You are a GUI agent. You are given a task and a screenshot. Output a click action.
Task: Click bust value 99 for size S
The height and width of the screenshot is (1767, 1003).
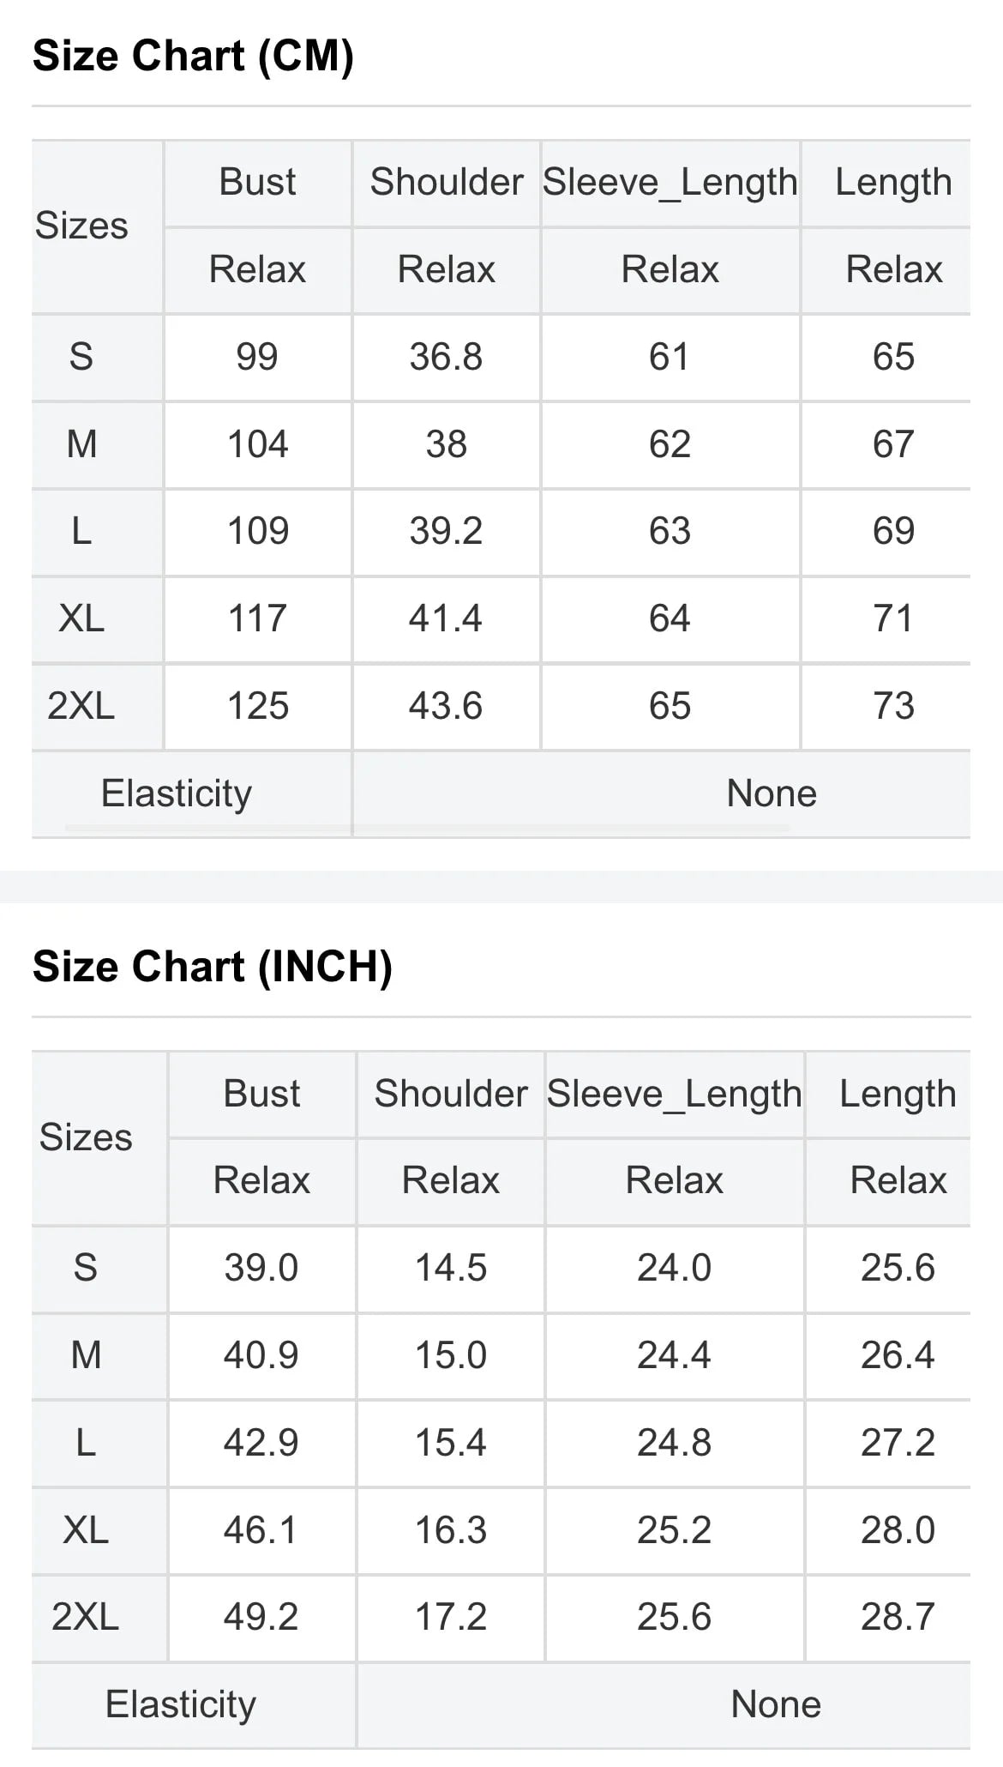[x=257, y=357]
